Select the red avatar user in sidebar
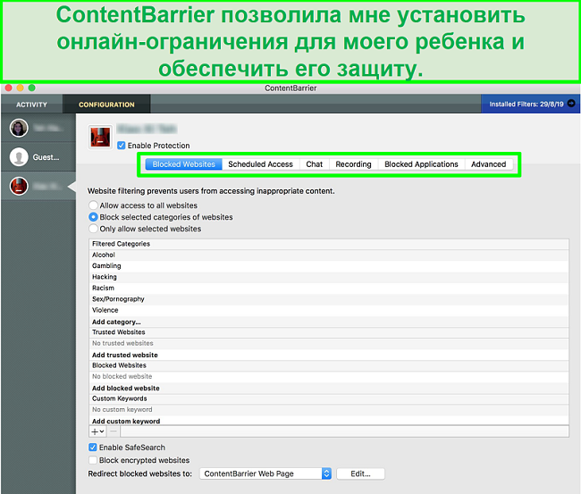581x494 pixels. pos(19,186)
